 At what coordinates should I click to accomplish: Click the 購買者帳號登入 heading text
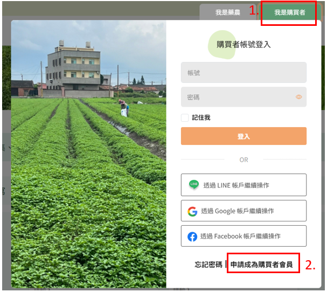(x=243, y=44)
